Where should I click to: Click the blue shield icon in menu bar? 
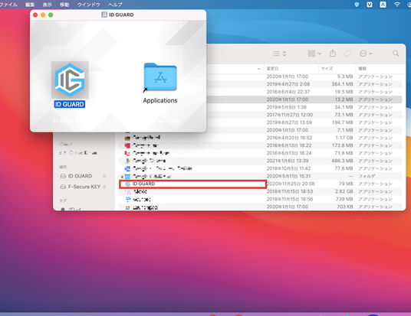tap(357, 5)
